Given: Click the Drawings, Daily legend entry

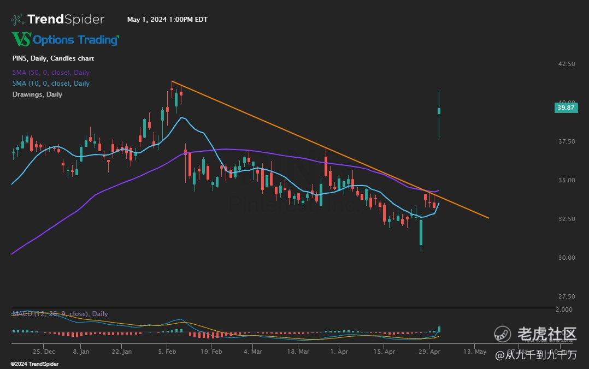Looking at the screenshot, I should click(x=37, y=94).
